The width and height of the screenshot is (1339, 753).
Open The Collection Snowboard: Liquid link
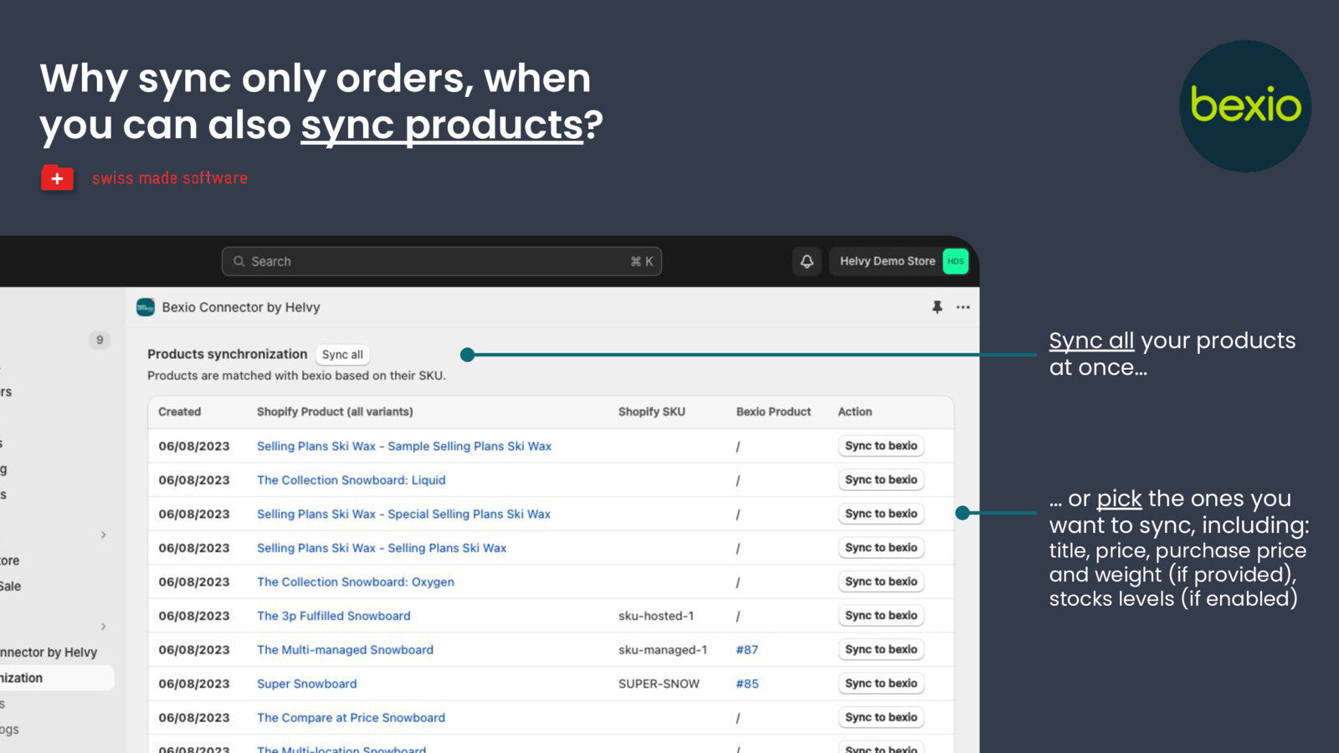click(351, 480)
